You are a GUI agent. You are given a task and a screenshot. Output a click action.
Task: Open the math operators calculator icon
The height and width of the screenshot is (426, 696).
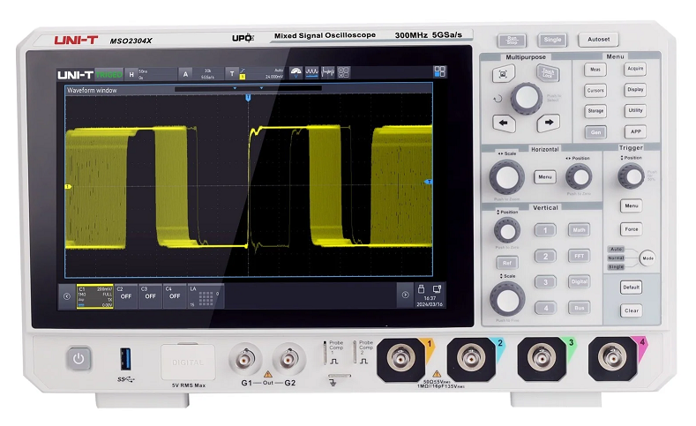pos(343,72)
